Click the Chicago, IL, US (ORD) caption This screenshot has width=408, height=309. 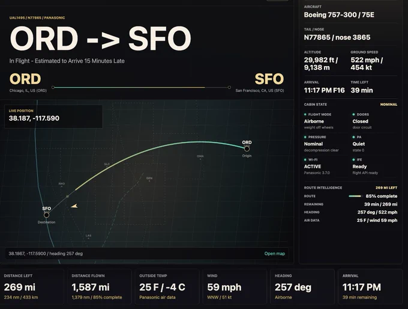point(28,91)
